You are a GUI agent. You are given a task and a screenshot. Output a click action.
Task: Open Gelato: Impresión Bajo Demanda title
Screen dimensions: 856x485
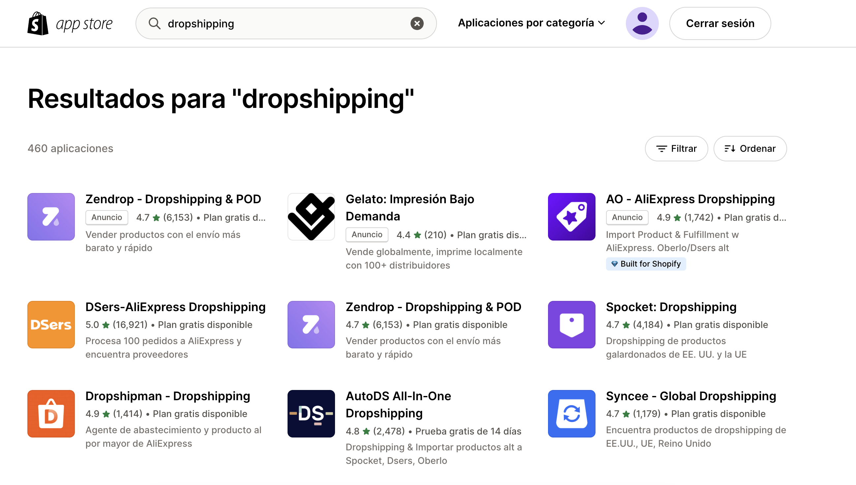[x=410, y=208]
